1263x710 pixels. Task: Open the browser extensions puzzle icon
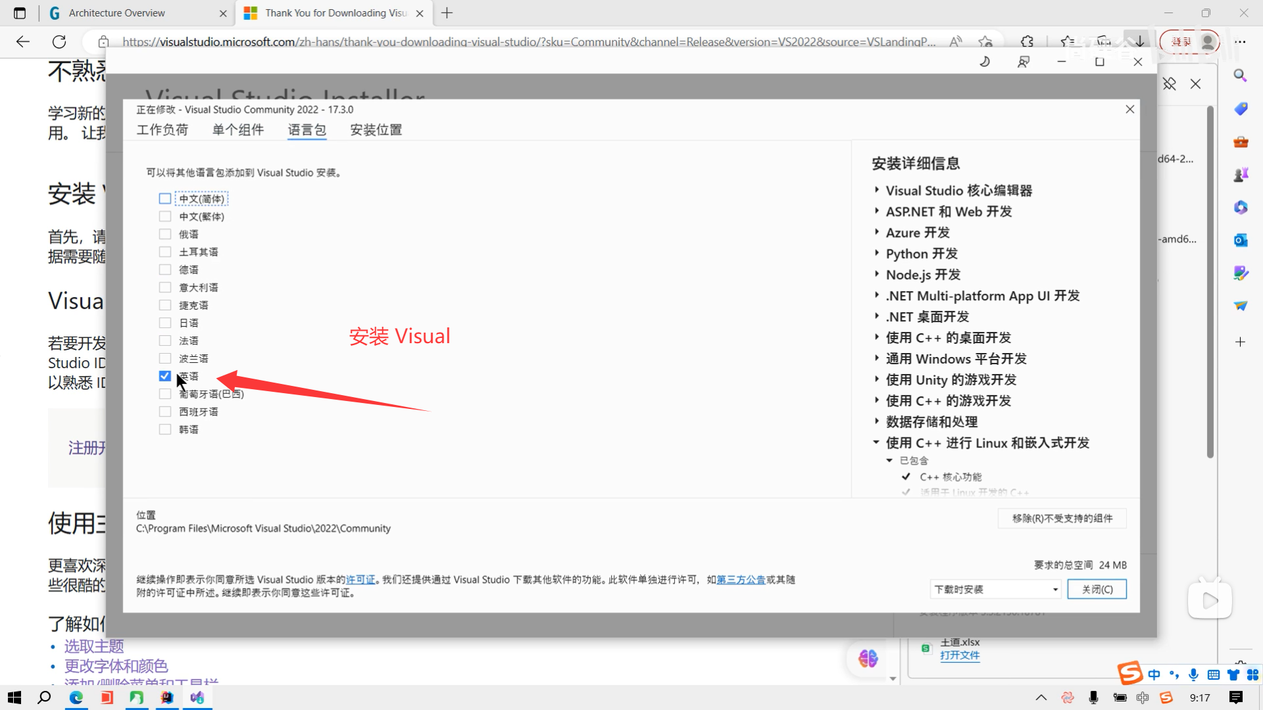[1027, 42]
